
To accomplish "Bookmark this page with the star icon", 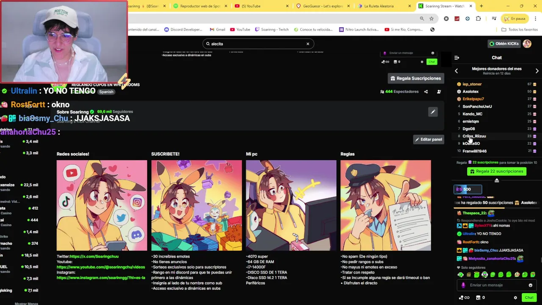I will (431, 19).
